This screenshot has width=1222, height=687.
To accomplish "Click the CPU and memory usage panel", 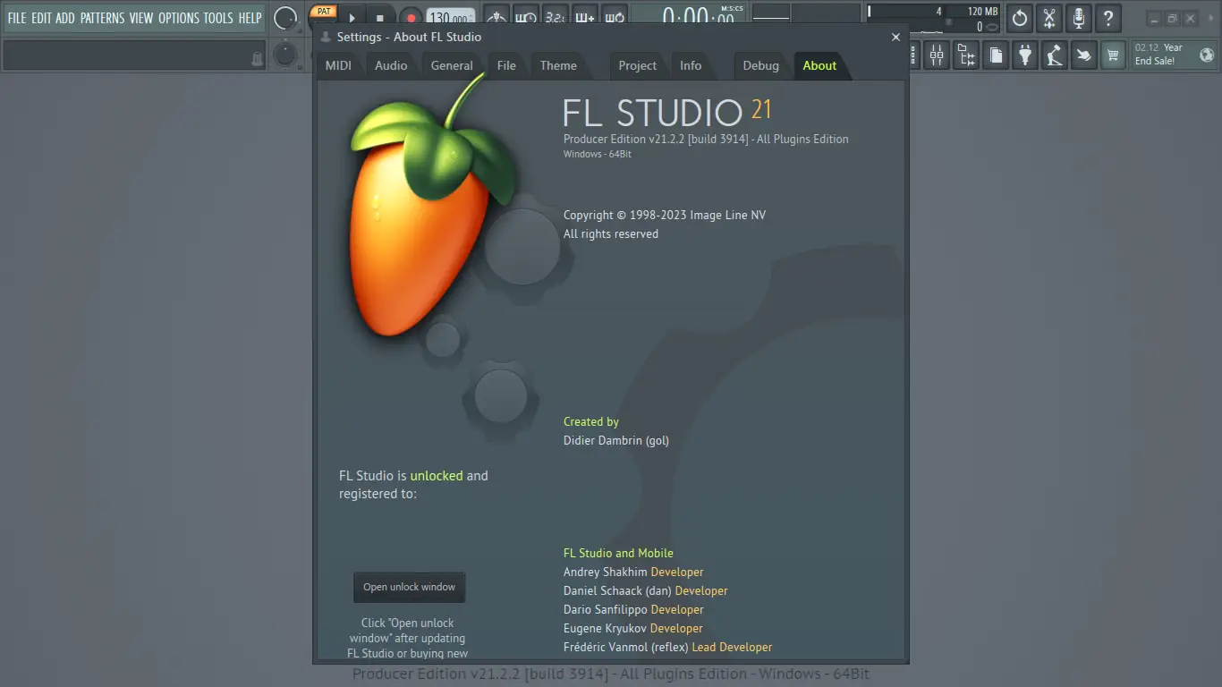I will pyautogui.click(x=933, y=18).
